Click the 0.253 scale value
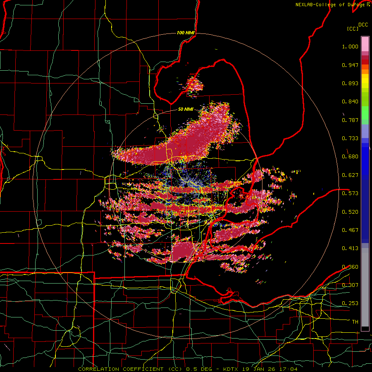This screenshot has height=372, width=372. tap(350, 303)
